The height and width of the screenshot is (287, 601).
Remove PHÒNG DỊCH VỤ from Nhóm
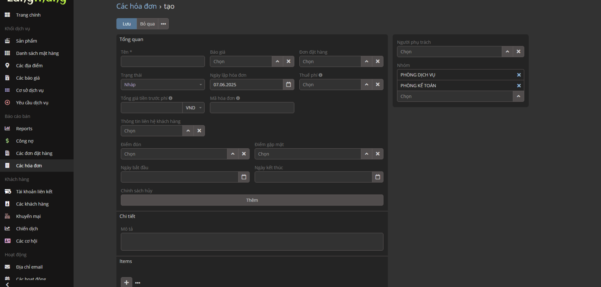[x=519, y=75]
